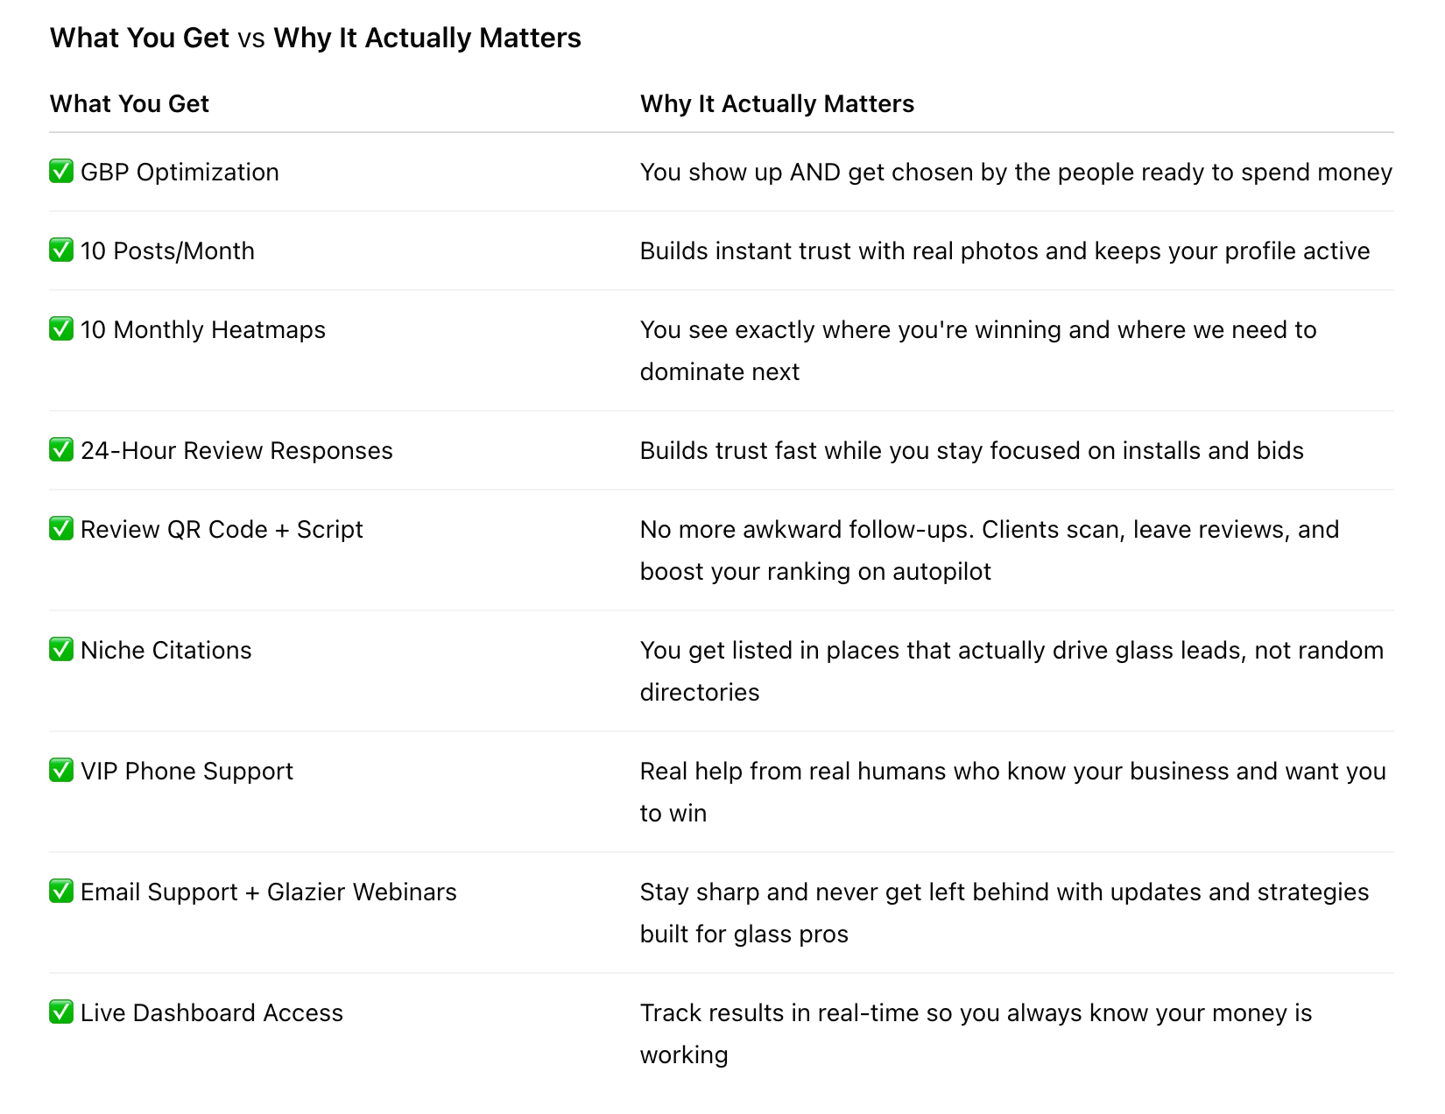This screenshot has width=1445, height=1114.
Task: Click the checkmark icon next to 10 Posts/Month
Action: [61, 250]
